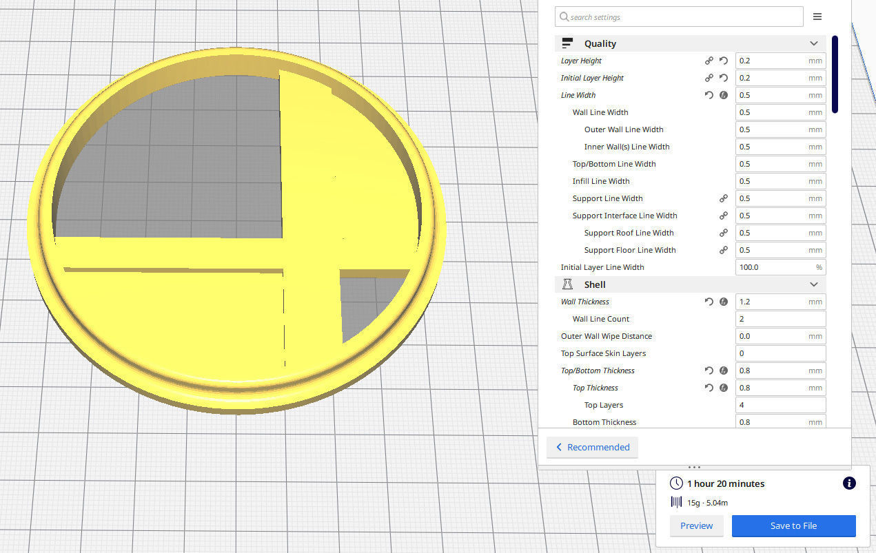Save the sliced model to file

click(x=793, y=525)
